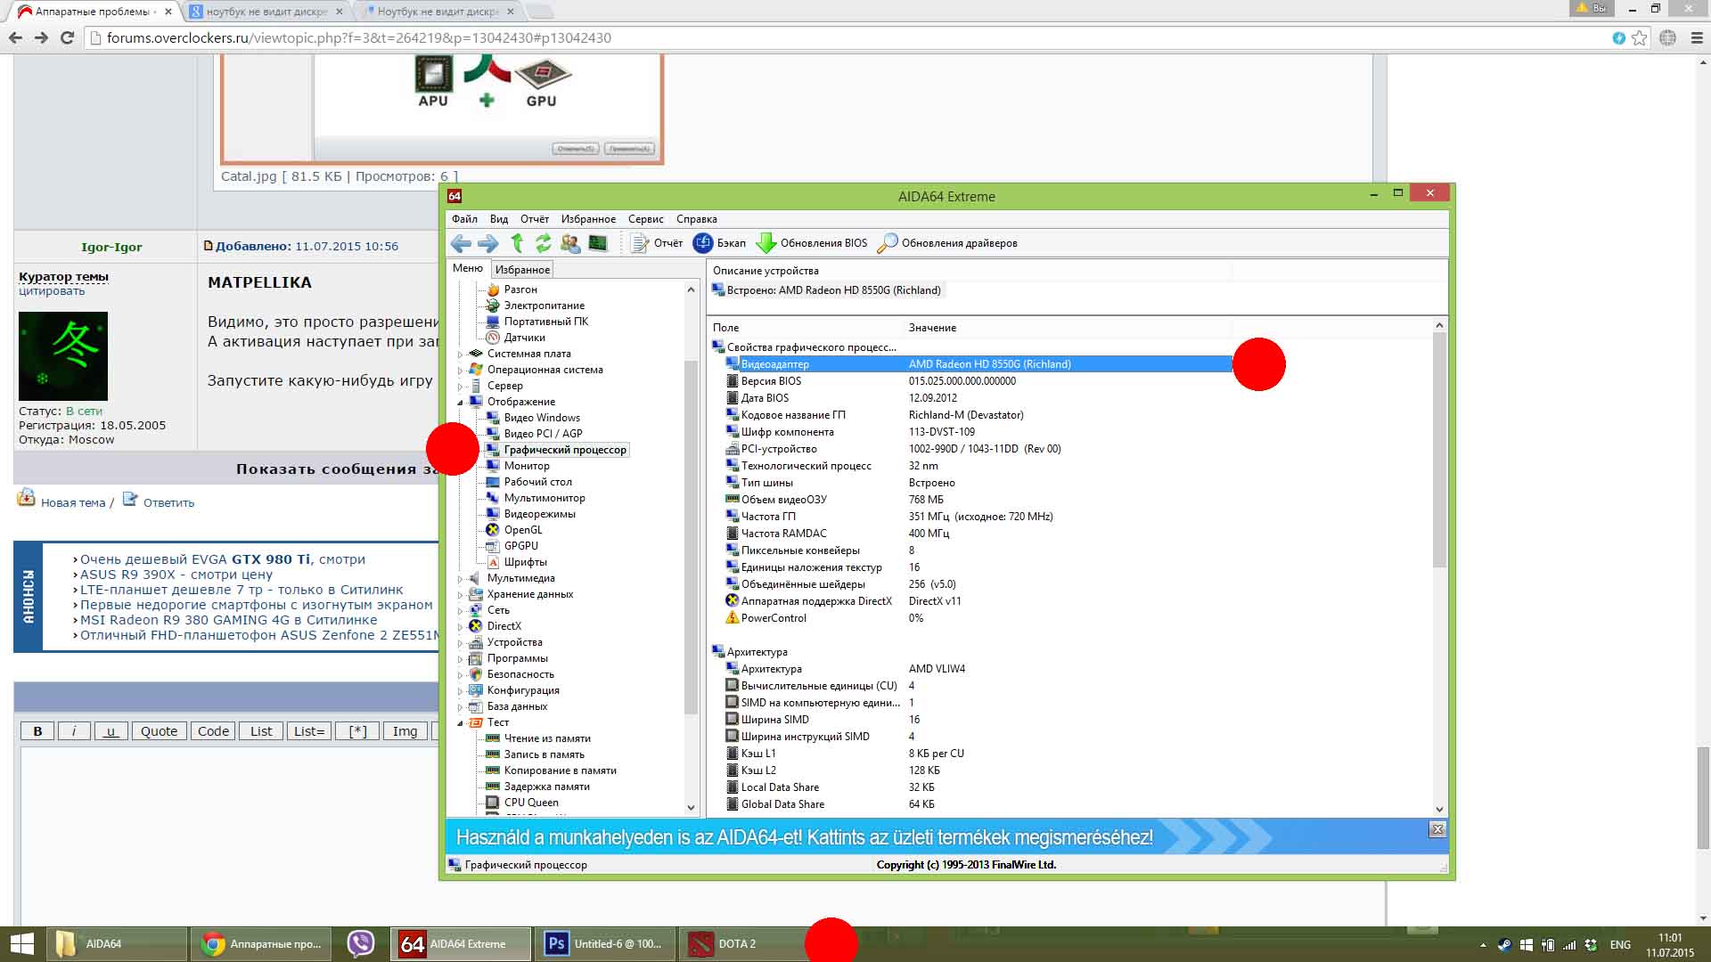This screenshot has height=962, width=1711.
Task: Open the Сервис menu in AIDA64
Action: (x=645, y=219)
